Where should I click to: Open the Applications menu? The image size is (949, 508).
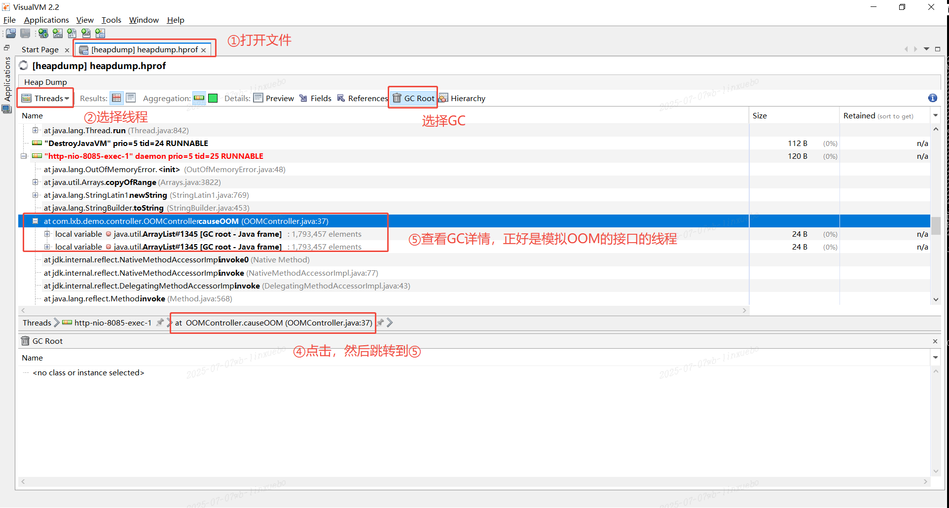tap(46, 20)
